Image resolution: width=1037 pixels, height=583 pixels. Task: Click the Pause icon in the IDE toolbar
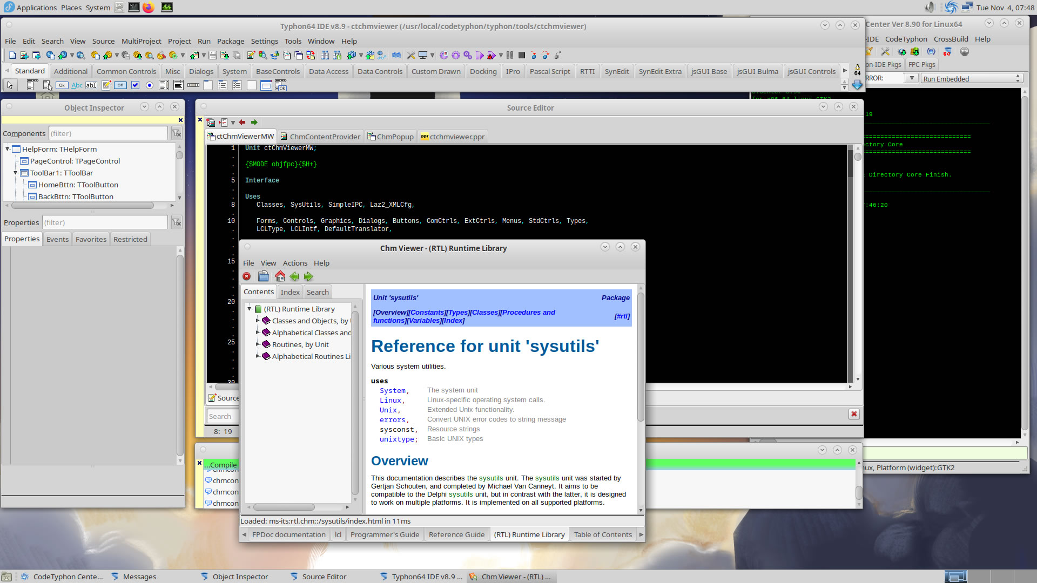tap(510, 55)
